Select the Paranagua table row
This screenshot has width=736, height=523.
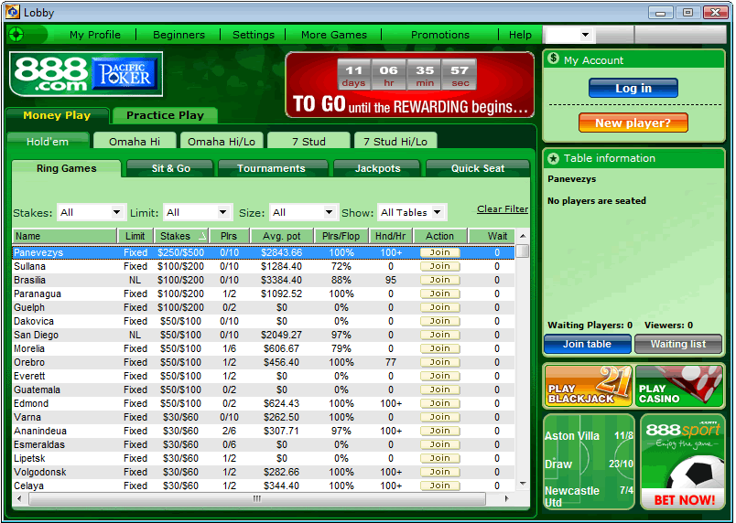264,294
